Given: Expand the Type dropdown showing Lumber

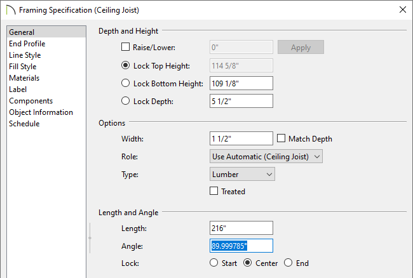Looking at the screenshot, I should (242, 174).
